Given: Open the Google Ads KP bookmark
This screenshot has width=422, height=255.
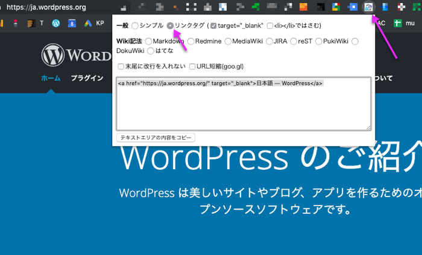Looking at the screenshot, I should coord(94,24).
